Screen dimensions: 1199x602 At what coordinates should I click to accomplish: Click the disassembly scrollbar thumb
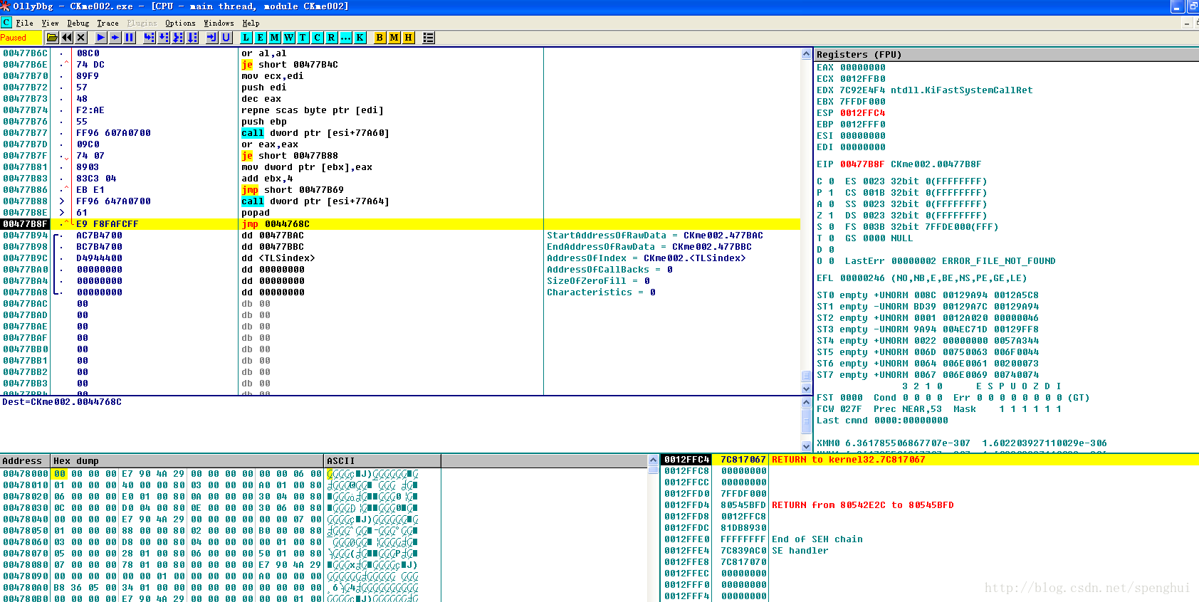point(806,376)
